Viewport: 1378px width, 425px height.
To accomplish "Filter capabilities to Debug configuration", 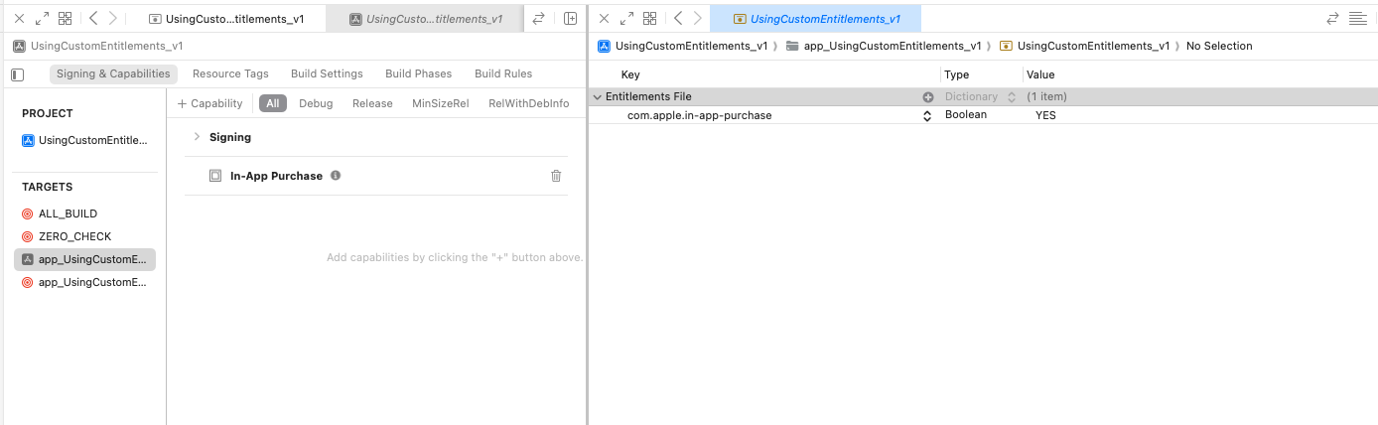I will [316, 103].
